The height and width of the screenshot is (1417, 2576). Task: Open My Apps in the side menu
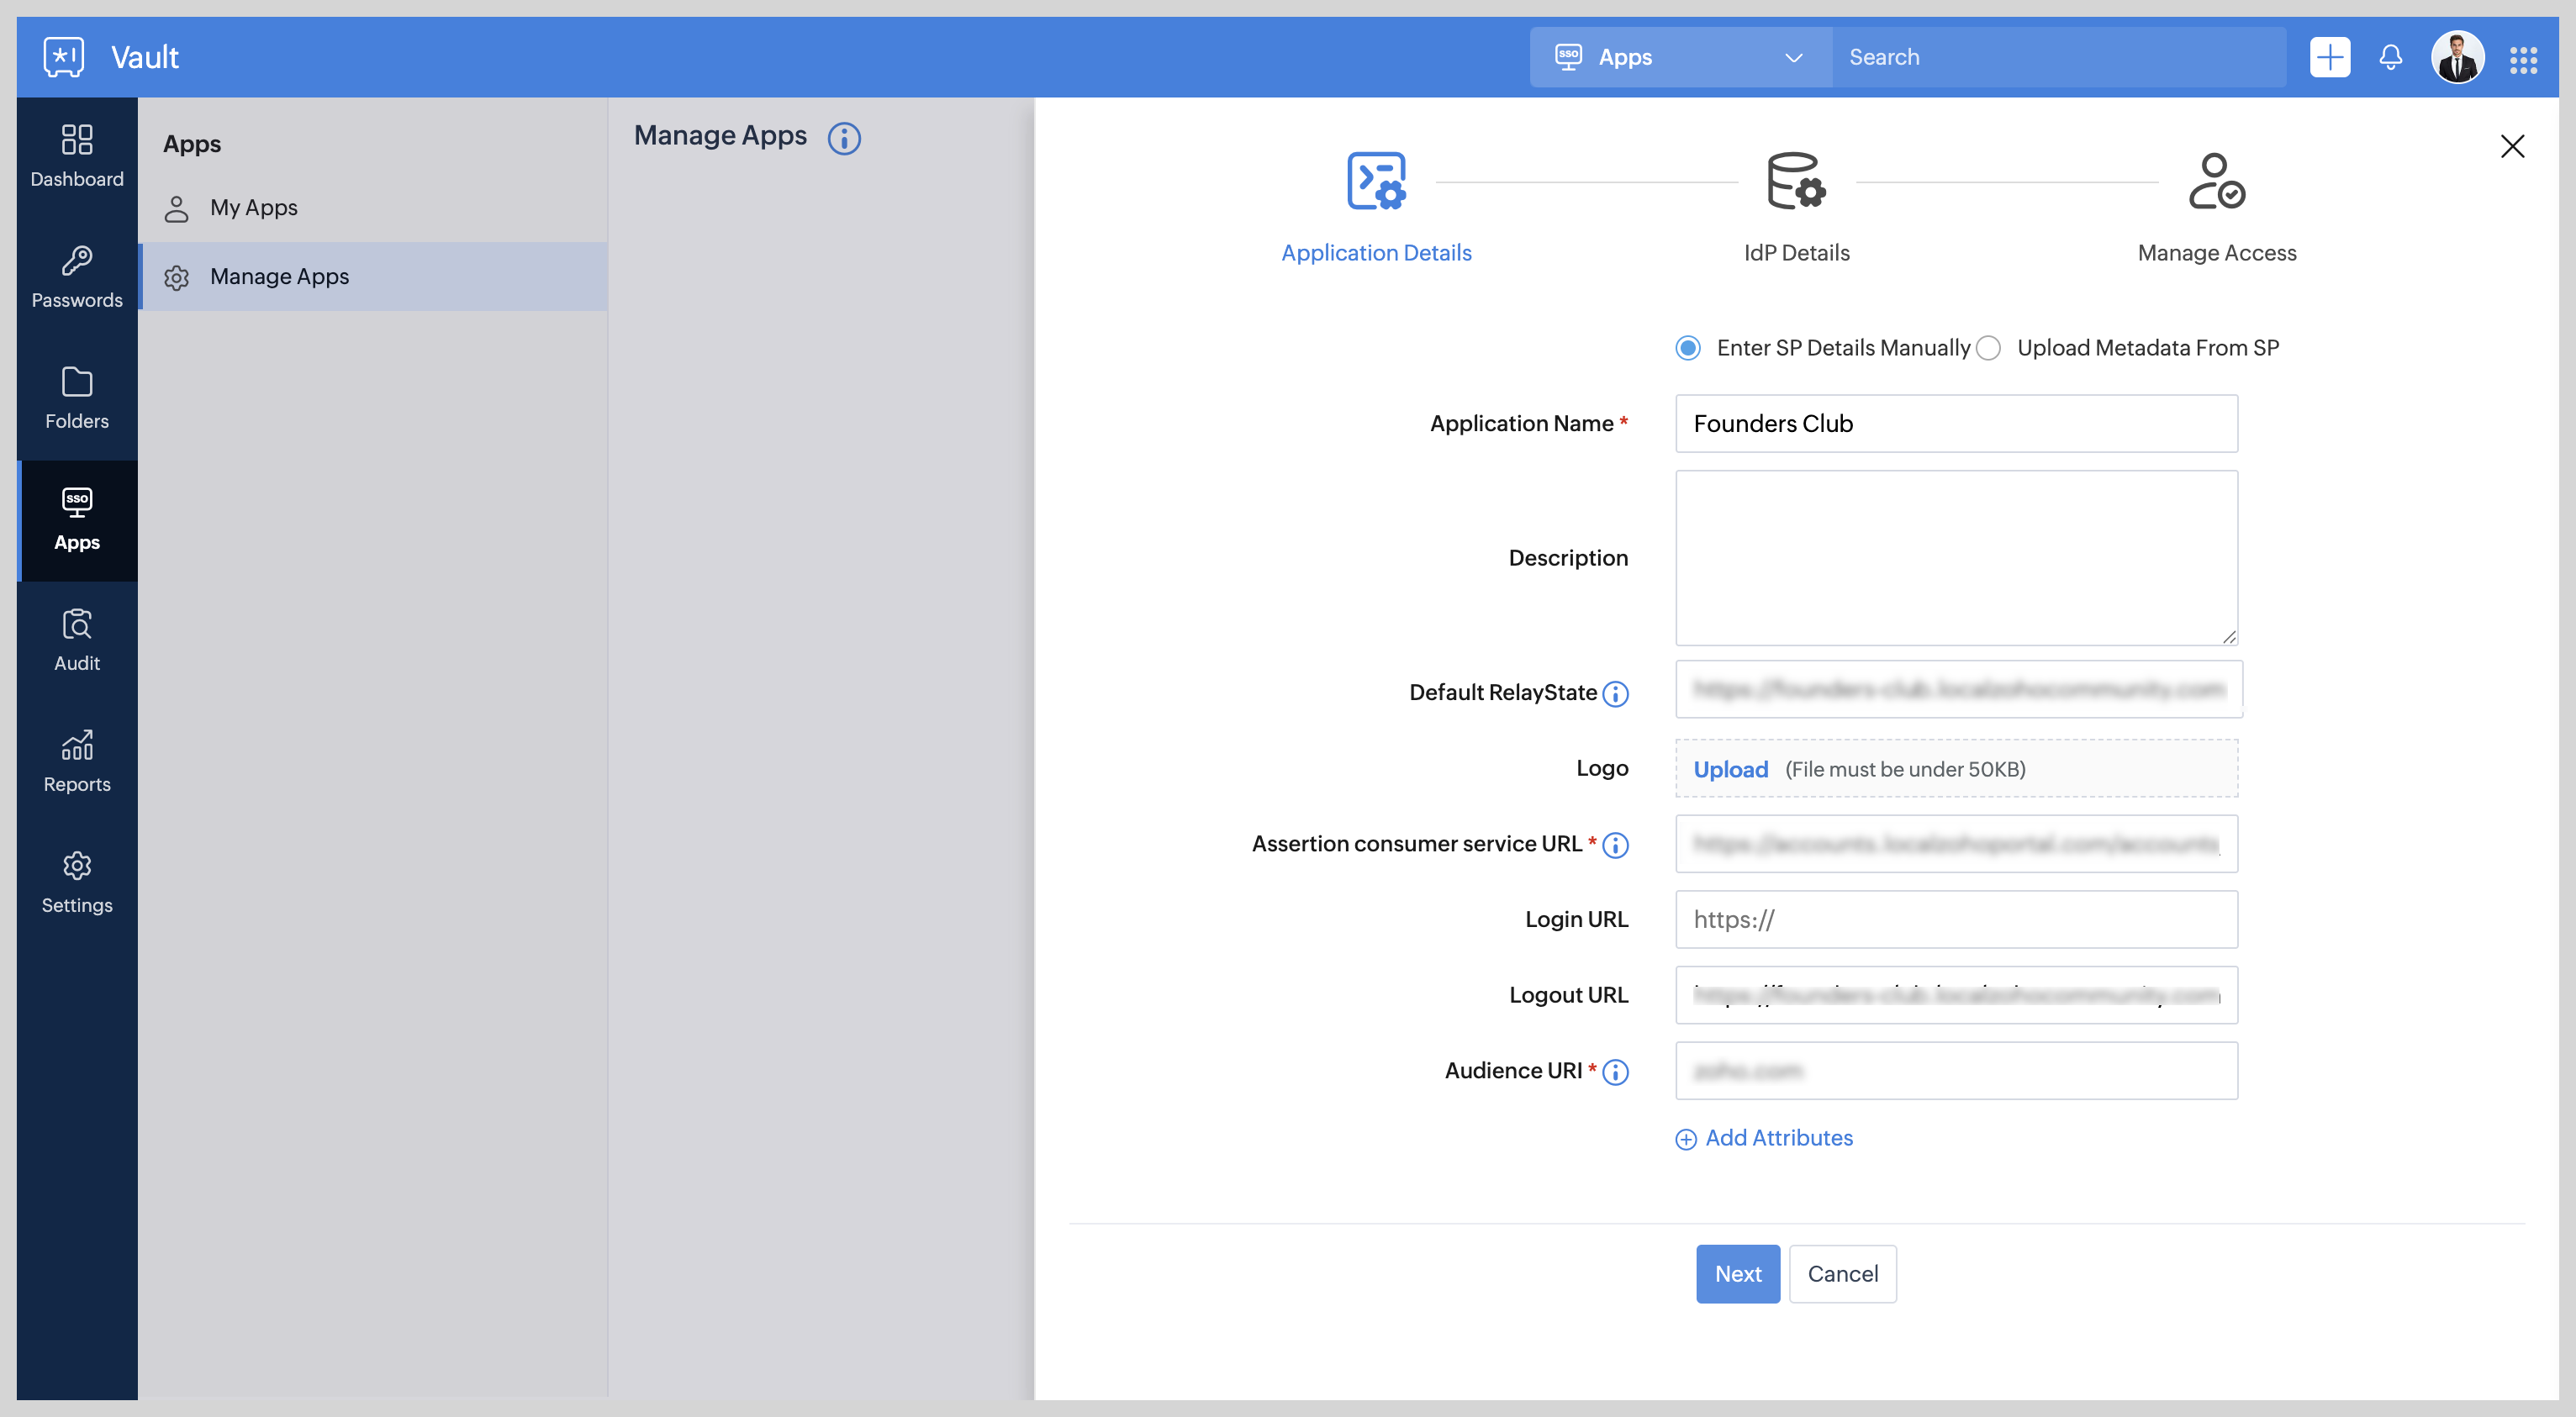point(253,208)
